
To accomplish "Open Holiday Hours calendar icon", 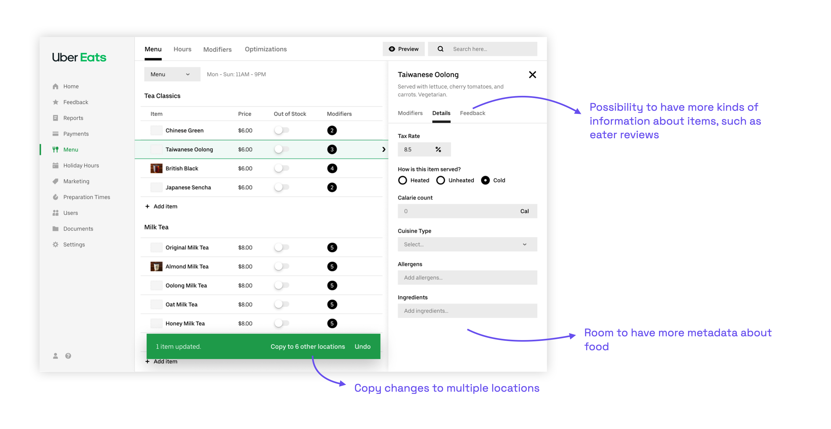I will tap(55, 165).
